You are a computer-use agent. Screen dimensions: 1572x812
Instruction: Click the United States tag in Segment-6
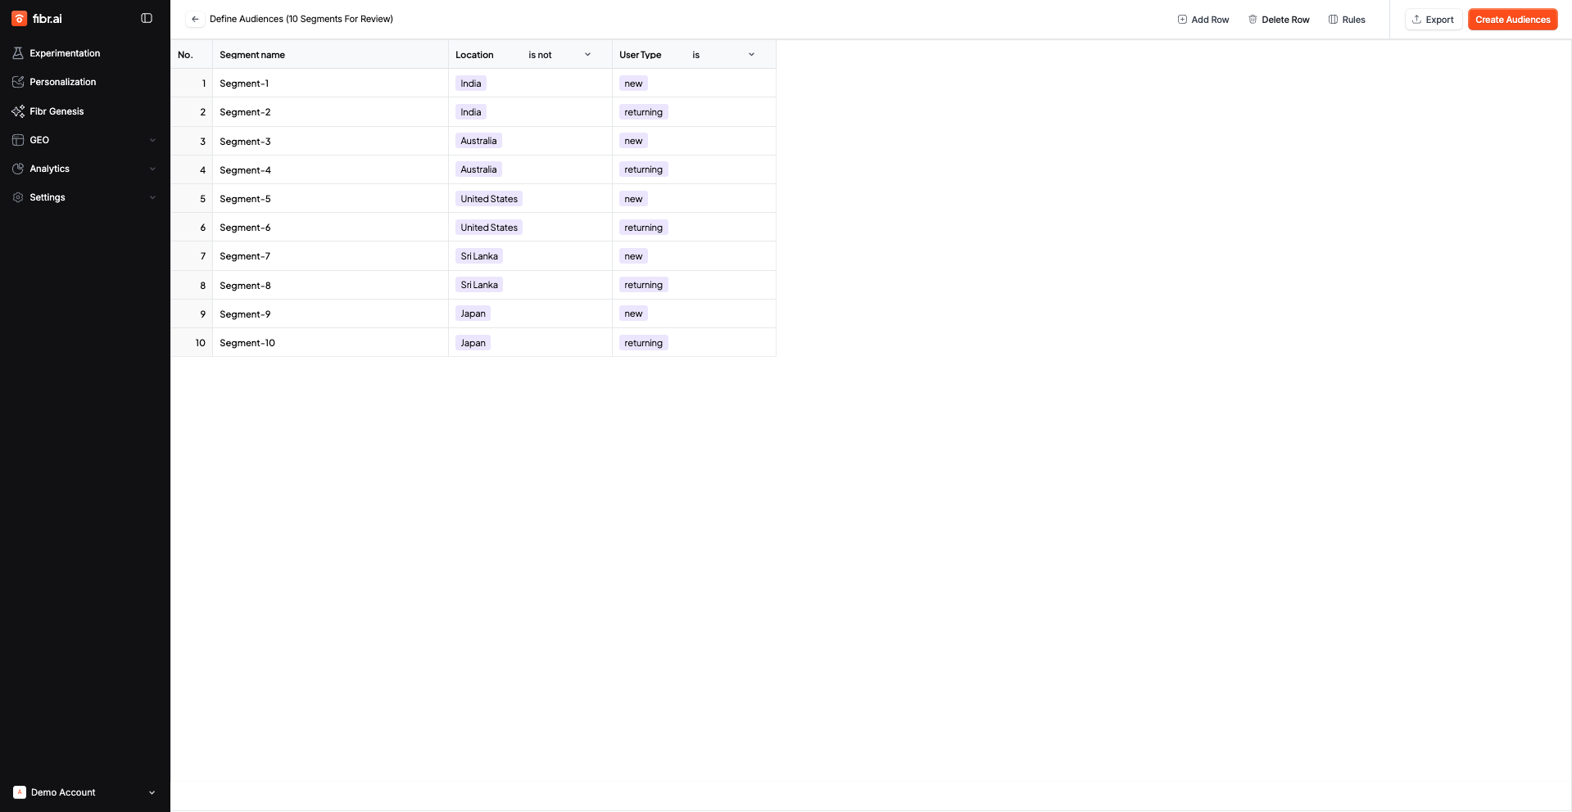[489, 228]
